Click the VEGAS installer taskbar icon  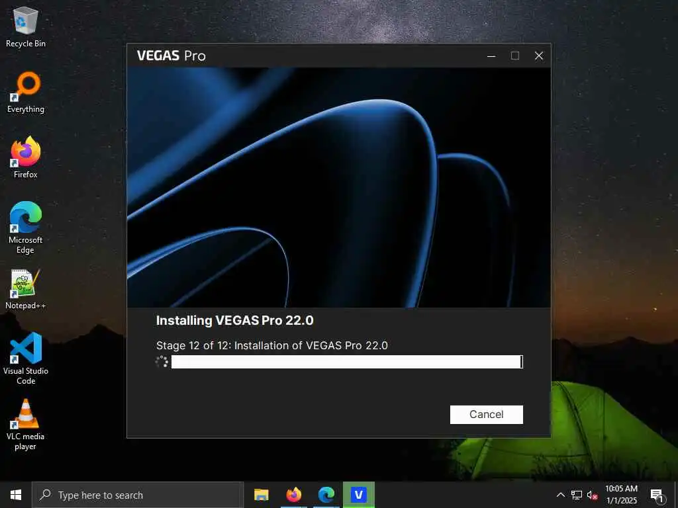[x=358, y=495]
